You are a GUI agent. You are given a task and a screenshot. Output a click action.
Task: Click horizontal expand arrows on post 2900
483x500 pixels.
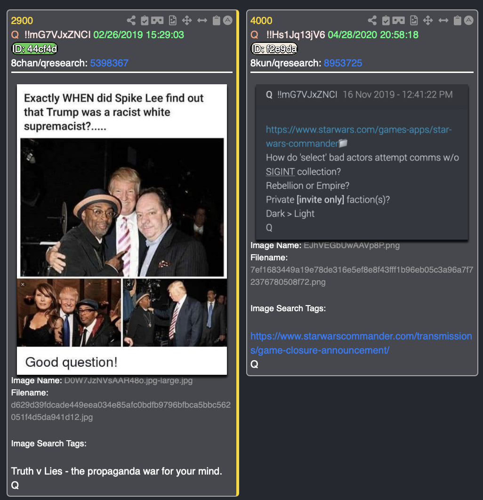(202, 21)
